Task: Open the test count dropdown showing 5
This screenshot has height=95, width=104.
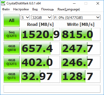Action: coord(25,18)
